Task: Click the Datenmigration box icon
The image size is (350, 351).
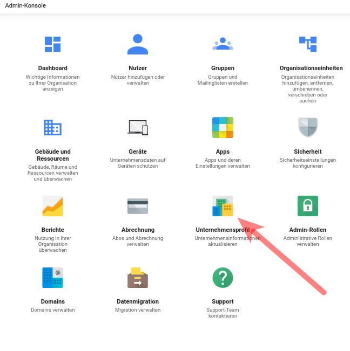Action: (x=137, y=278)
